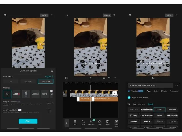This screenshot has height=136, width=182.
Task: Select the English font category
Action: pos(150,104)
